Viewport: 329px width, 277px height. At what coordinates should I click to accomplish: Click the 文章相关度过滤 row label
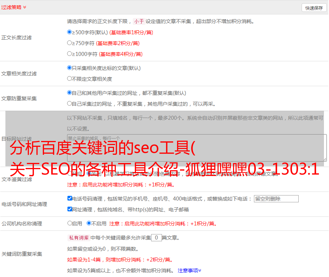19,74
